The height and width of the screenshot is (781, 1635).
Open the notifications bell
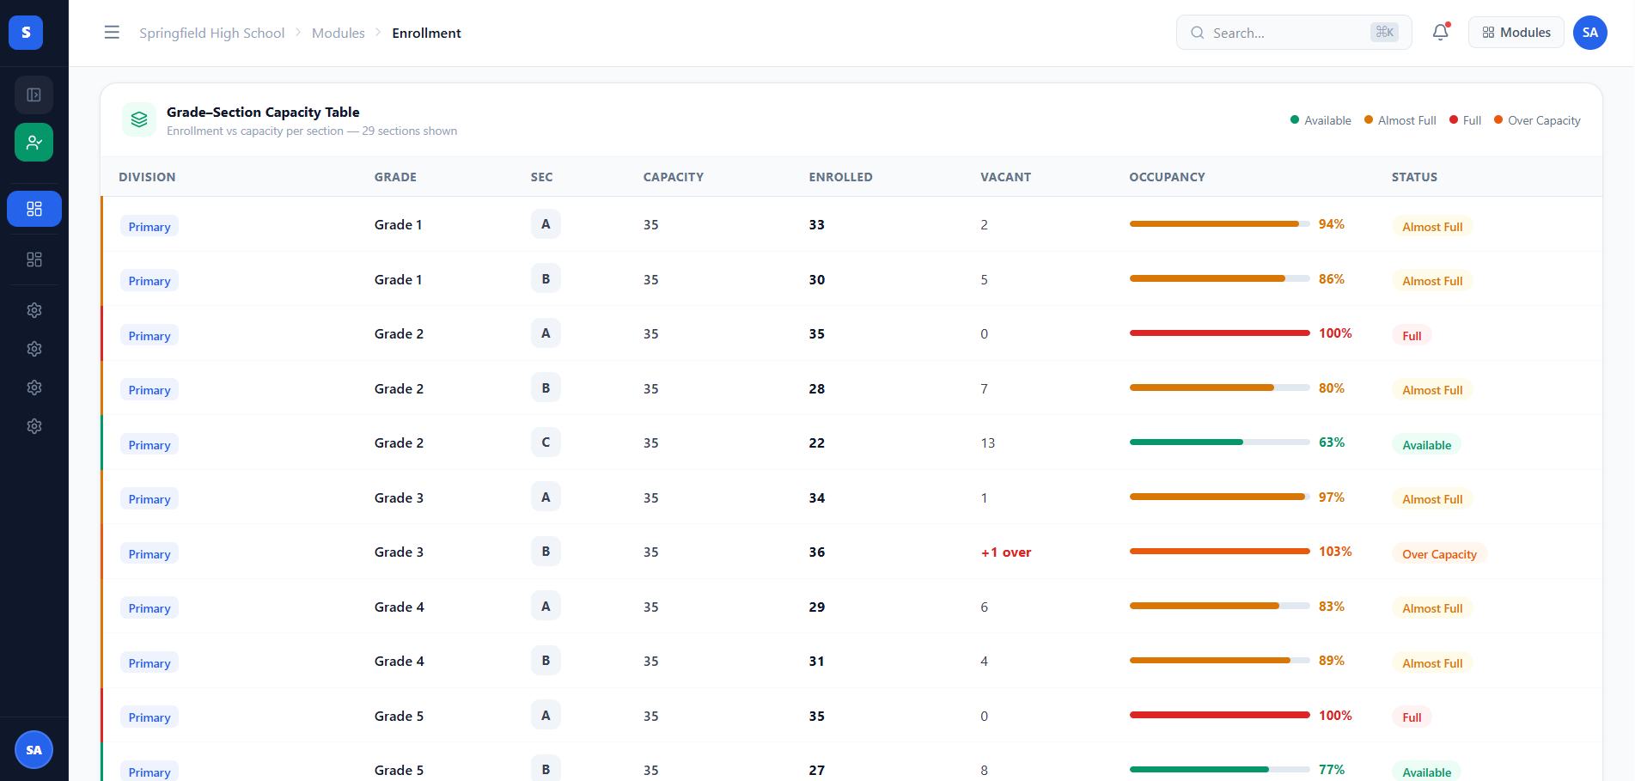coord(1441,33)
